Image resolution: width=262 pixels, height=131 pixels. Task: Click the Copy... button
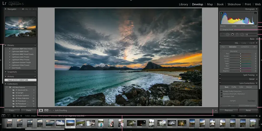(x=12, y=110)
